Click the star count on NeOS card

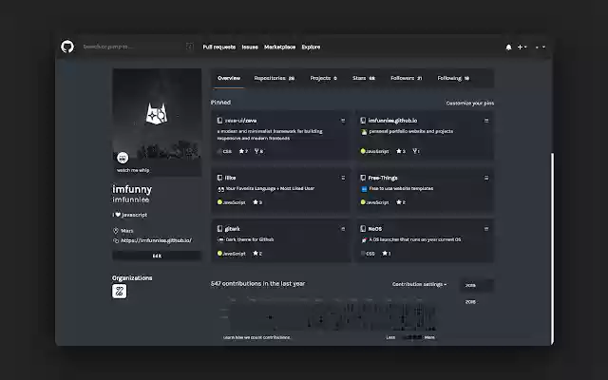point(387,254)
